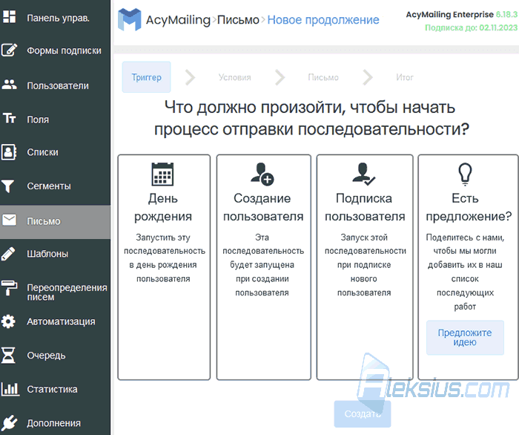Open Панель управ. menu item

click(x=58, y=18)
